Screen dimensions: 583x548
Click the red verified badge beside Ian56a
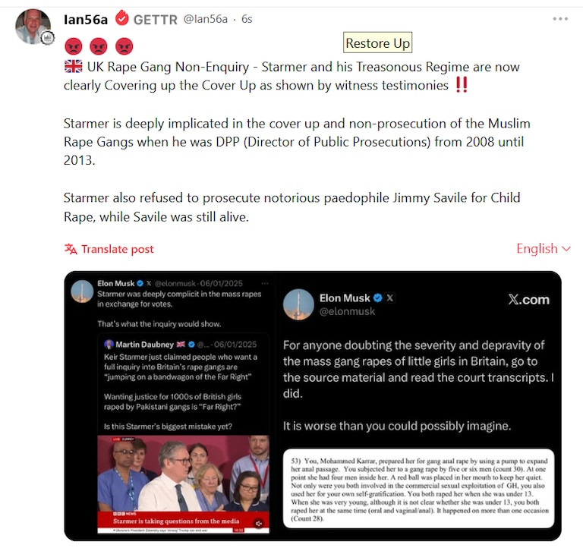(121, 18)
